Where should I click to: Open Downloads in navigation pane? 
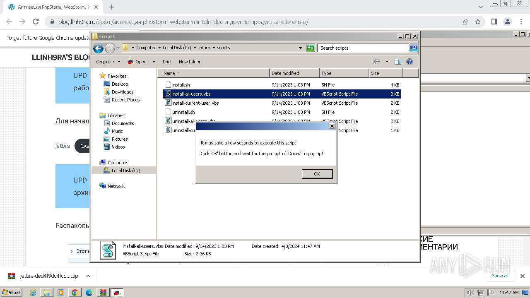pyautogui.click(x=123, y=92)
